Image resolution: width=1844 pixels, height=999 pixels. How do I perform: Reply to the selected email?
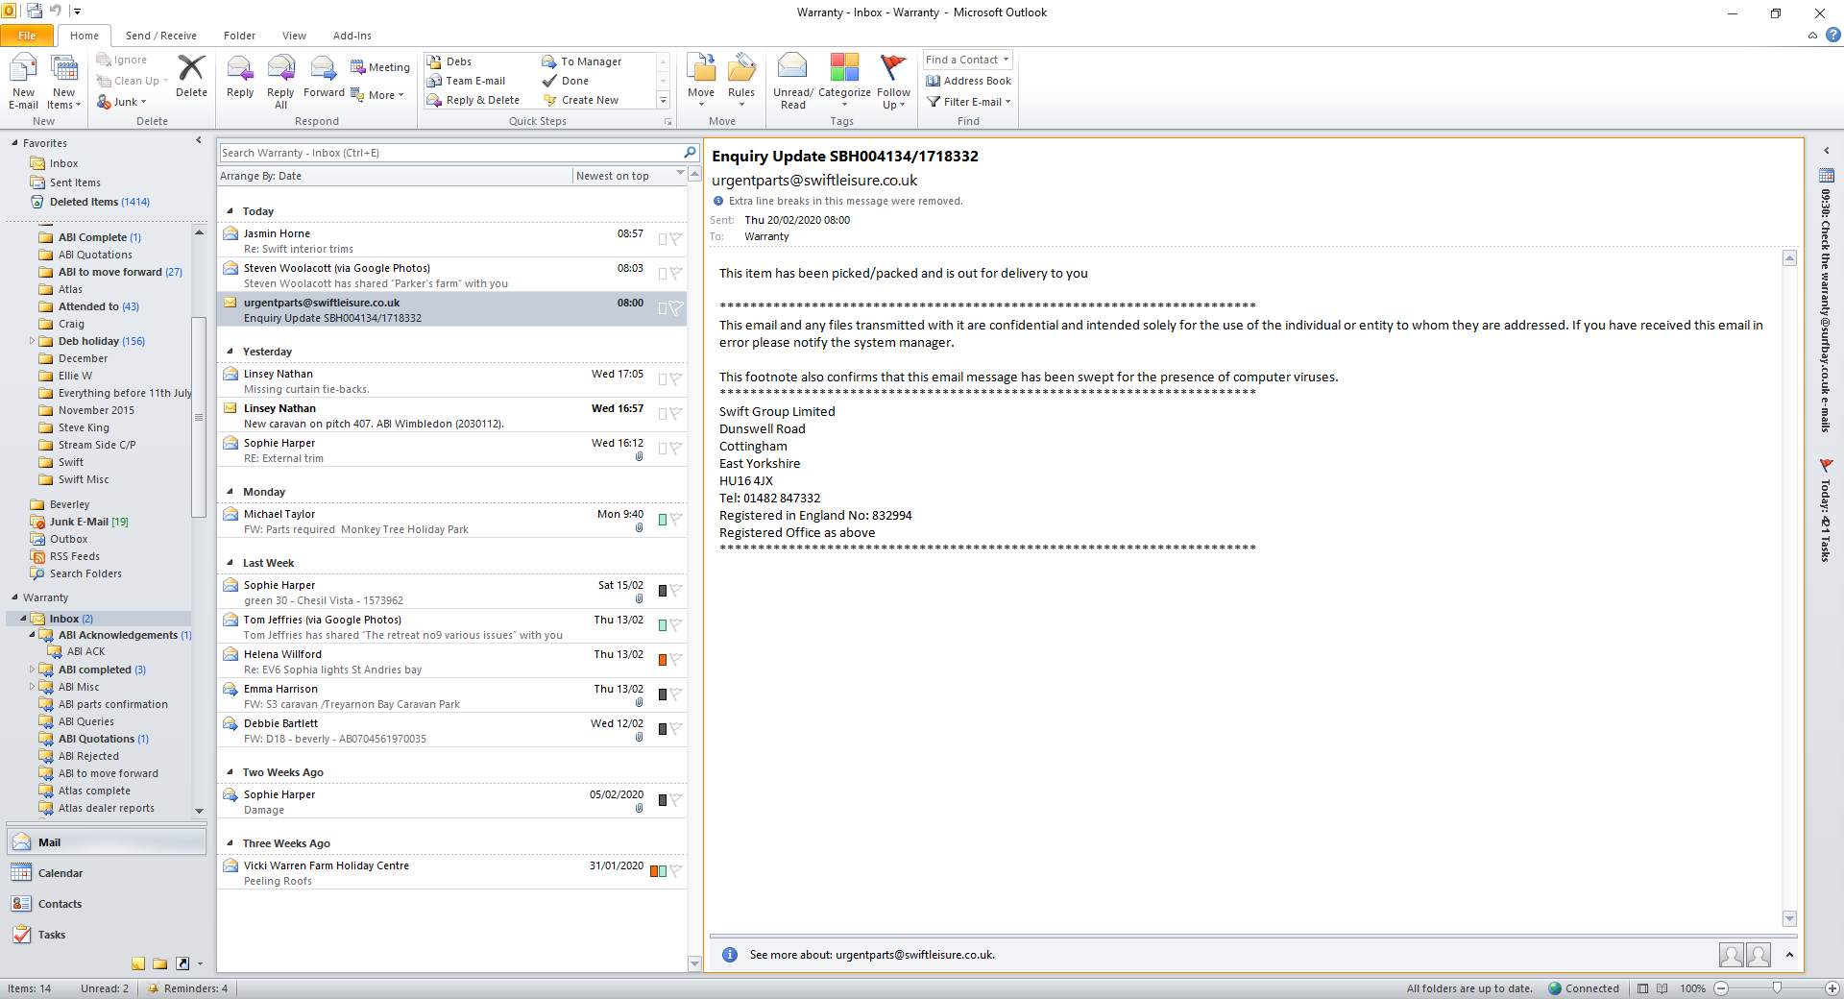240,76
